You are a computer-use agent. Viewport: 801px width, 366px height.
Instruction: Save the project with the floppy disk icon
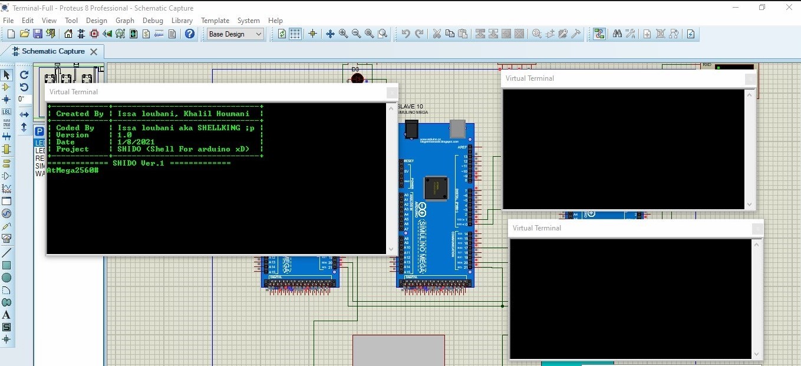click(37, 34)
